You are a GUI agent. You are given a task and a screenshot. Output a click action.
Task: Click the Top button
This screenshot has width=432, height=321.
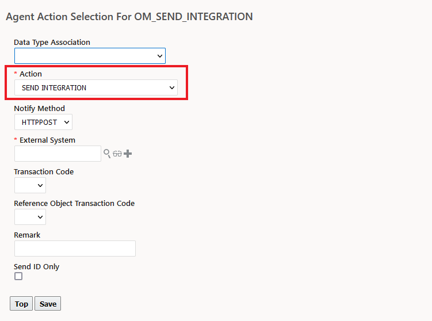[x=21, y=304]
